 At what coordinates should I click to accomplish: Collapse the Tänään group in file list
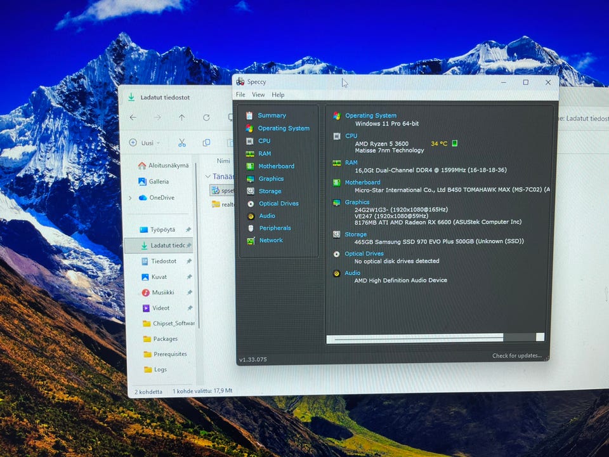point(208,176)
